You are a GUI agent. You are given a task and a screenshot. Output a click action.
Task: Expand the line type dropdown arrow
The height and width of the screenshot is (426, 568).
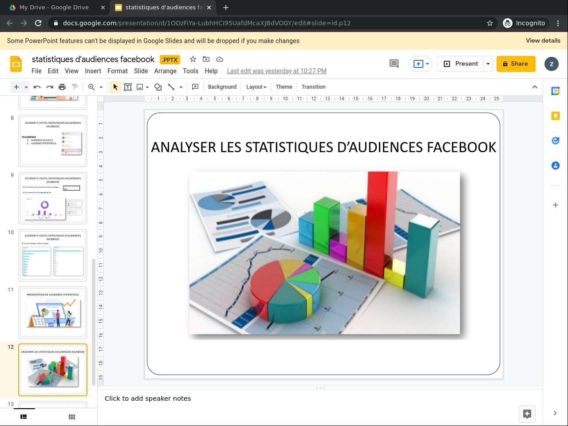click(181, 87)
